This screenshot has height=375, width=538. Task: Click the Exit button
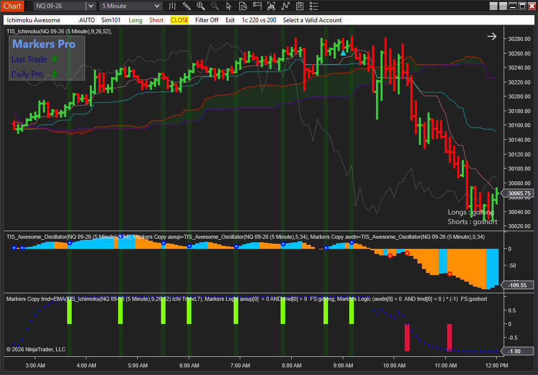[230, 20]
